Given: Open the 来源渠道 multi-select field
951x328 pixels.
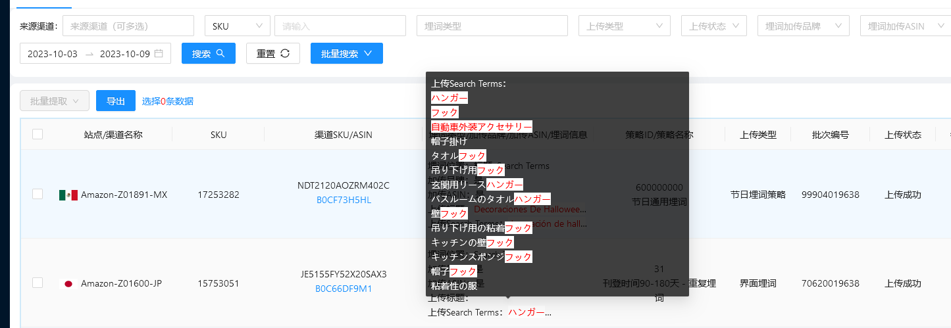Looking at the screenshot, I should [x=128, y=26].
